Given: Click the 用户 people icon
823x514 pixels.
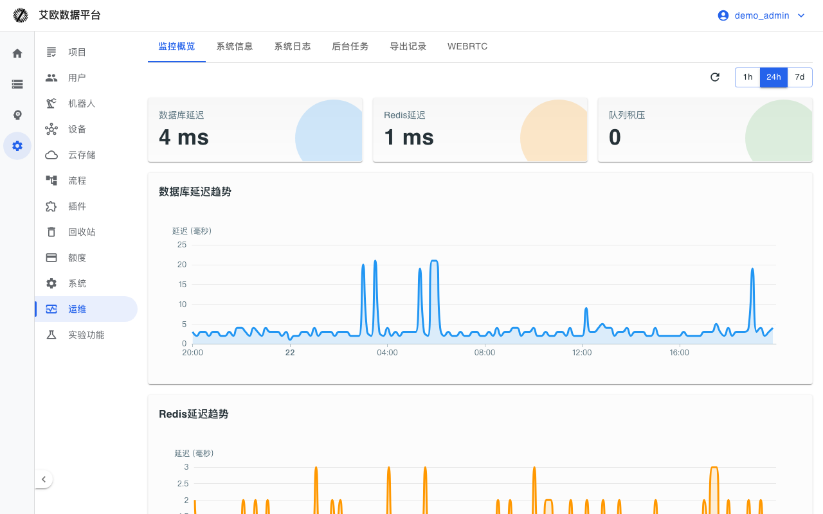Looking at the screenshot, I should click(x=51, y=78).
